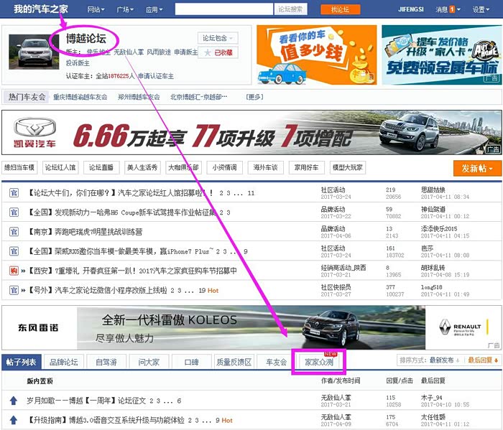Click the pinned arrow icon beside 升级指南 post
The height and width of the screenshot is (430, 503).
pyautogui.click(x=14, y=420)
